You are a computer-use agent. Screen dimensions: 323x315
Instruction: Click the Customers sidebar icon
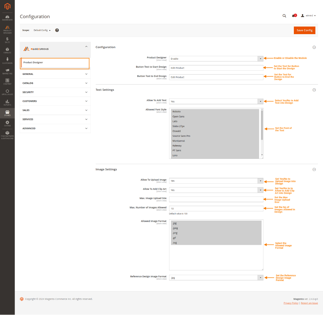click(7, 60)
